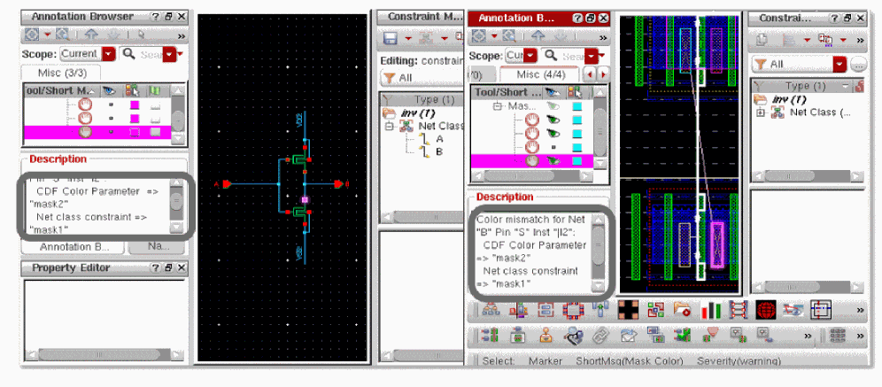The image size is (882, 387).
Task: Click the hierarchy tree toolbar icon
Action: (x=491, y=310)
